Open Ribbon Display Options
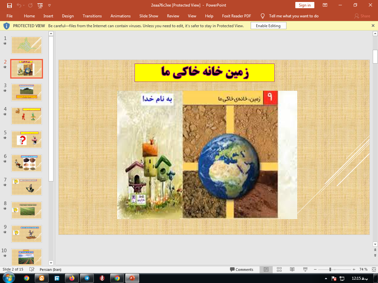Viewport: 378px width, 283px height. click(325, 5)
